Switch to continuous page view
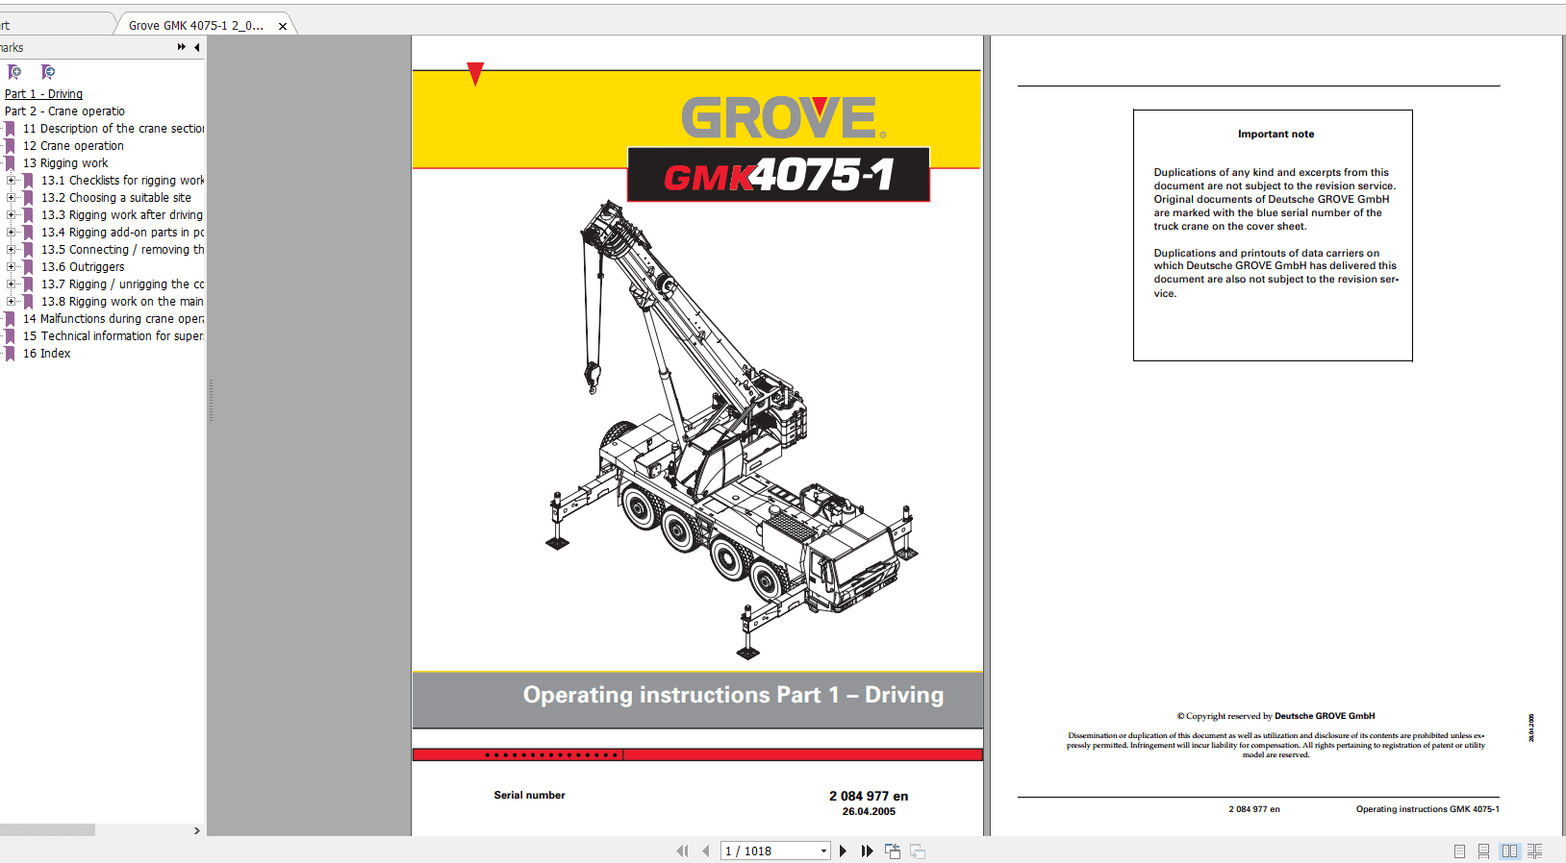The width and height of the screenshot is (1566, 863). pyautogui.click(x=1484, y=851)
